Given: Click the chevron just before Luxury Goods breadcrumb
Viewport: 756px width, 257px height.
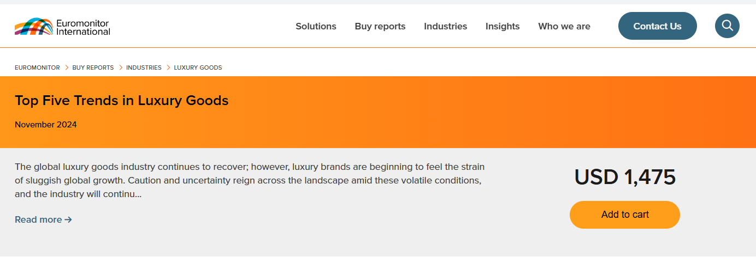Looking at the screenshot, I should point(168,68).
